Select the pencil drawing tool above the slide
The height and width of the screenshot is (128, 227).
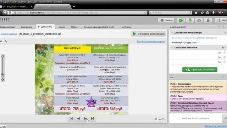(x=6, y=41)
